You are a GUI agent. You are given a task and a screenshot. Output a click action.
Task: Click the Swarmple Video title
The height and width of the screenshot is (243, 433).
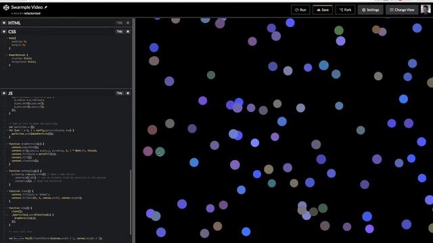point(27,7)
